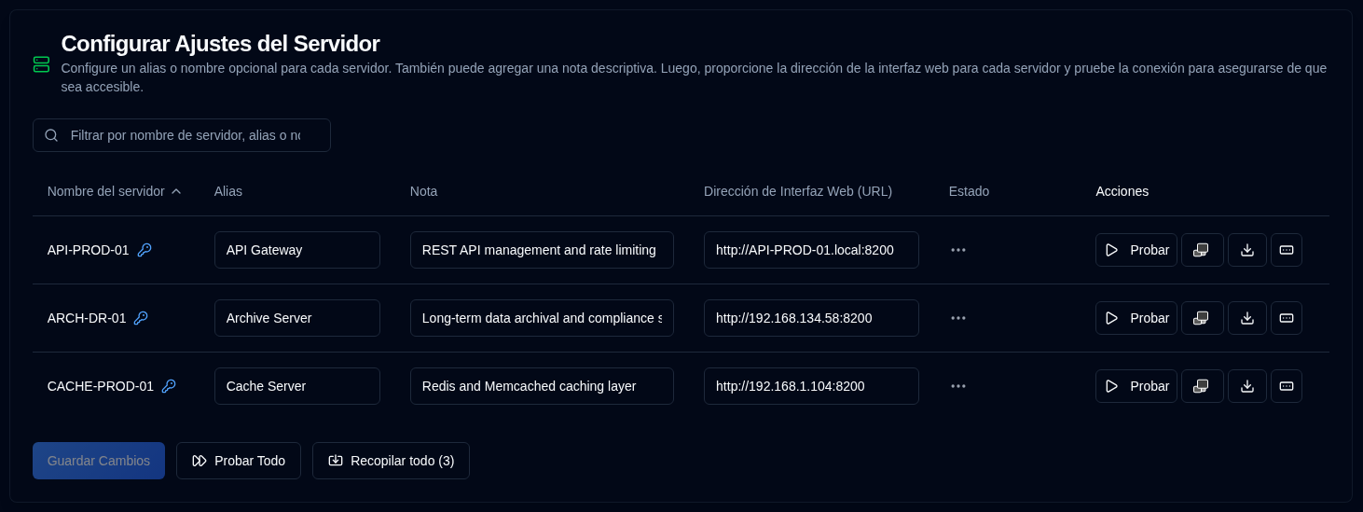
Task: Test connection with Probar for API-PROD-01
Action: 1136,250
